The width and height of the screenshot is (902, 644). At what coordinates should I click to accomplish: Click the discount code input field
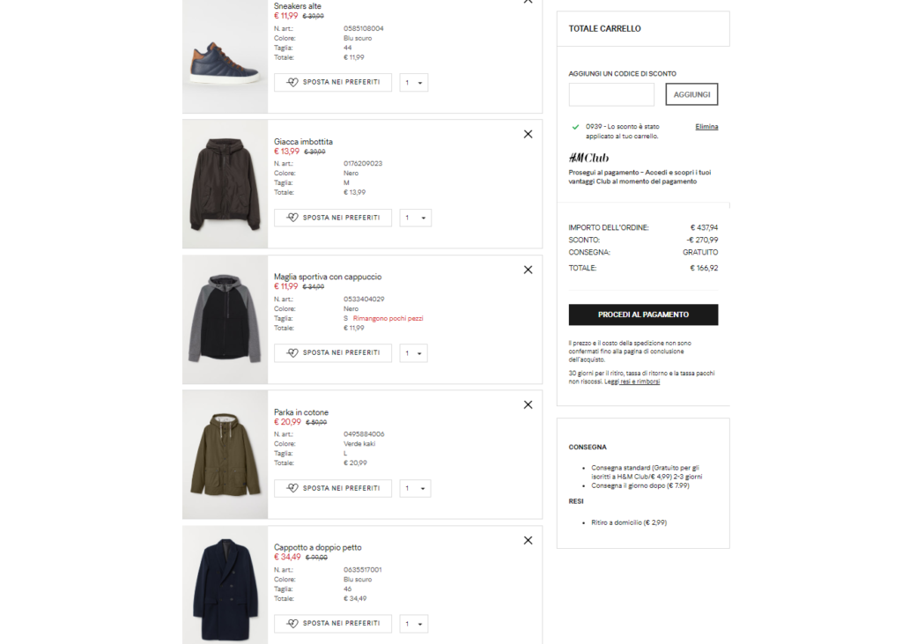(x=611, y=94)
